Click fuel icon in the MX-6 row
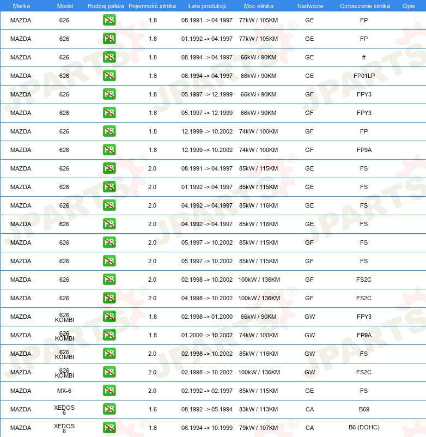Screen dimensions: 426x437 109,391
